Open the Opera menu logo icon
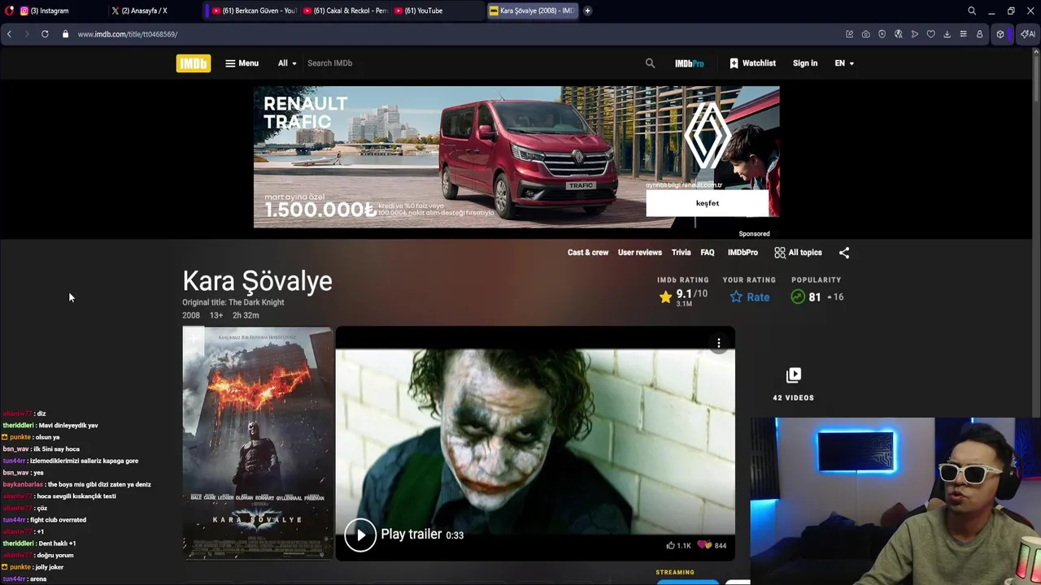This screenshot has width=1041, height=585. pos(10,11)
